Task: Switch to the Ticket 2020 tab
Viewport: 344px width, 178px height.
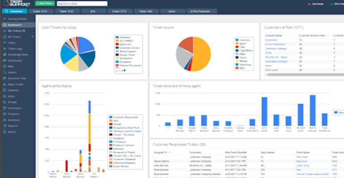Action: (x=67, y=11)
